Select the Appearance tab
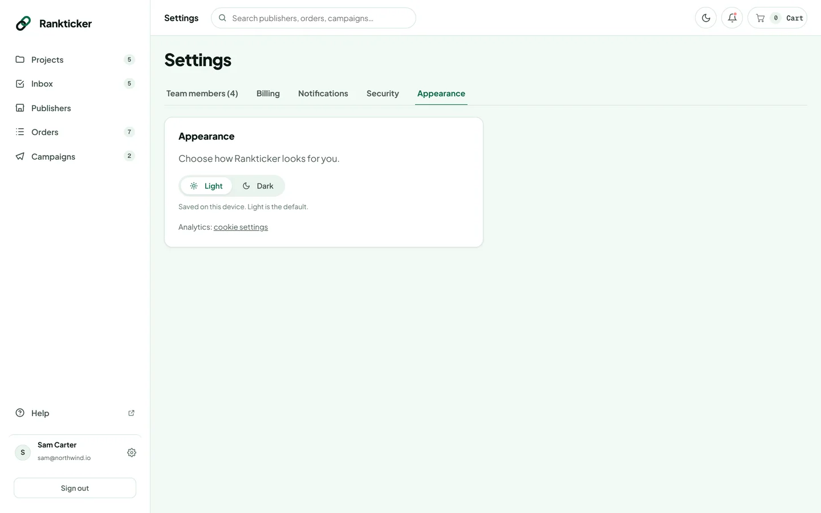Screen dimensions: 821x513 pyautogui.click(x=441, y=93)
